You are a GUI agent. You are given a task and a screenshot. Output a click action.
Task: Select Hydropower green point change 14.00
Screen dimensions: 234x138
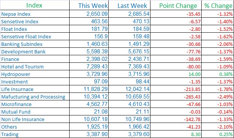(x=194, y=74)
